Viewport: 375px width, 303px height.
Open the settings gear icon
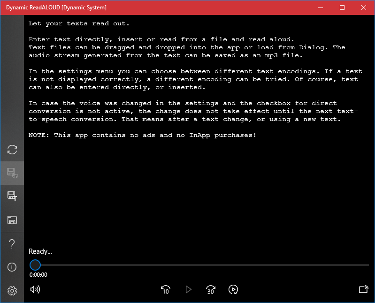(x=12, y=291)
